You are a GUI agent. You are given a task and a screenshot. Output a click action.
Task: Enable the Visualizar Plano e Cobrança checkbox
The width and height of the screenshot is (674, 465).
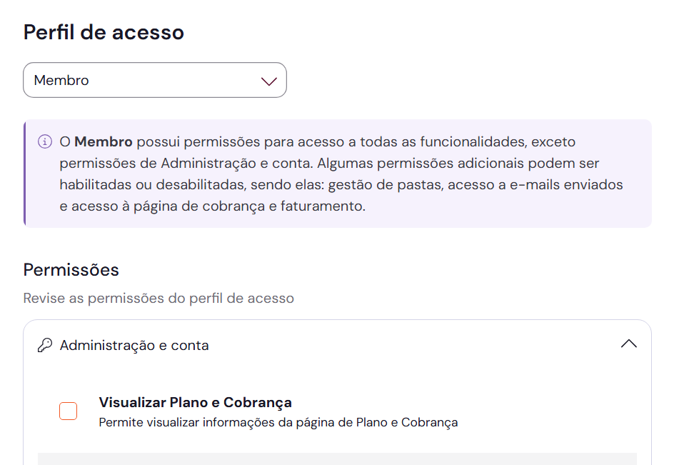(x=69, y=411)
